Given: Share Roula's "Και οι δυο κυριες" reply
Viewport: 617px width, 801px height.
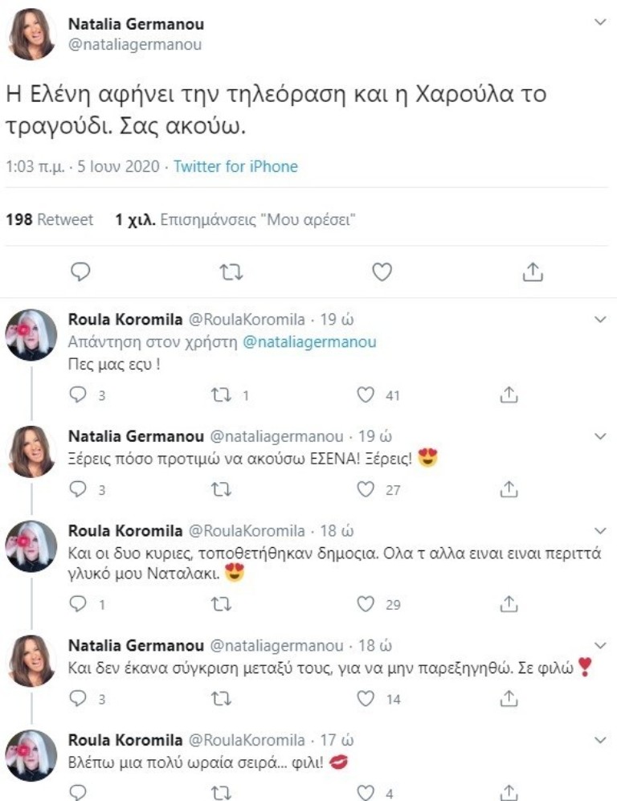Looking at the screenshot, I should click(508, 603).
